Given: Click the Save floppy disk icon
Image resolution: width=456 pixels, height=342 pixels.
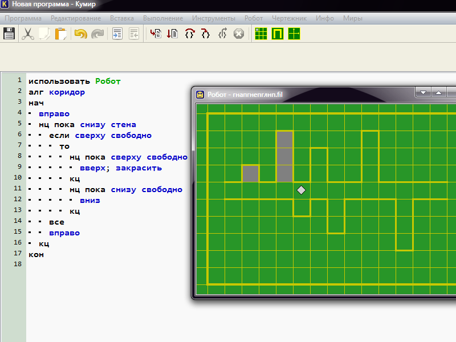Looking at the screenshot, I should click(x=9, y=34).
